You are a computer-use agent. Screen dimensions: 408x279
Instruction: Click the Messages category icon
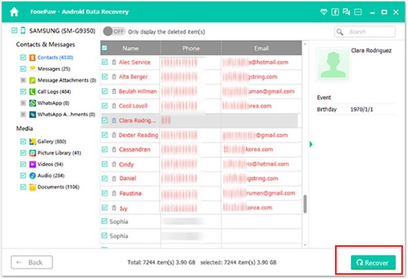32,69
